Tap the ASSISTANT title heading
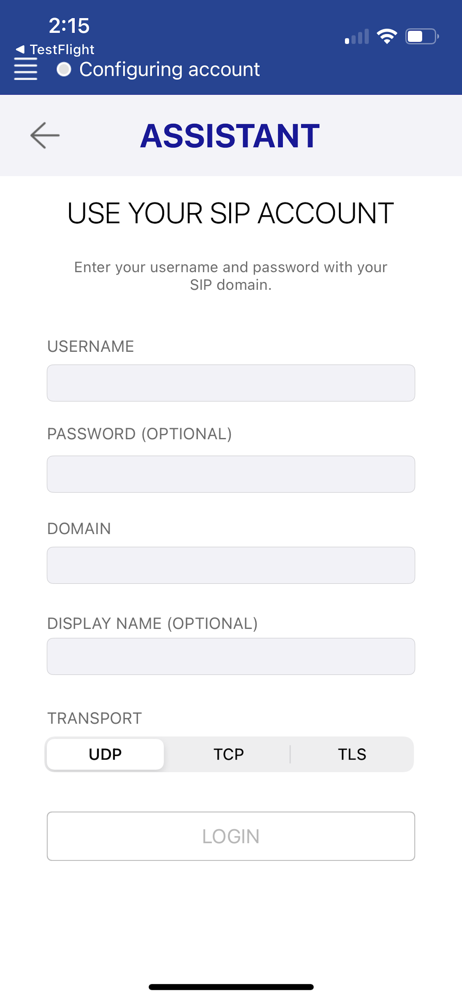This screenshot has height=1000, width=462. click(x=230, y=135)
